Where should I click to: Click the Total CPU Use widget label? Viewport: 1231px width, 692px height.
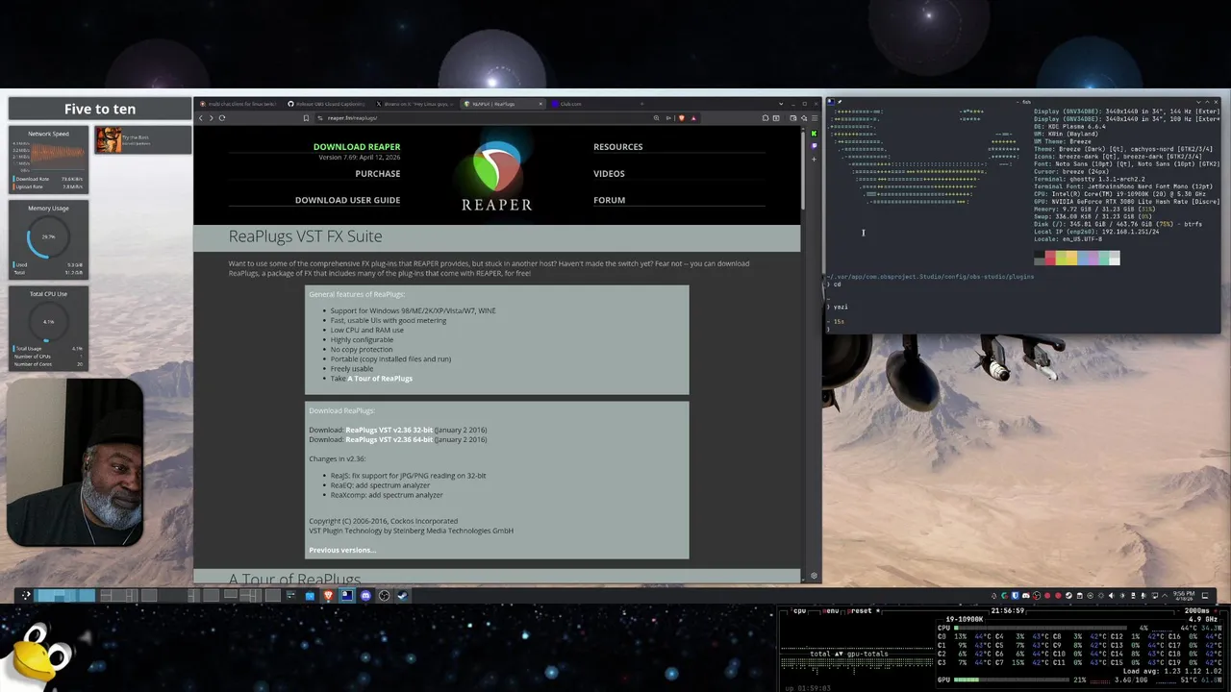point(48,294)
